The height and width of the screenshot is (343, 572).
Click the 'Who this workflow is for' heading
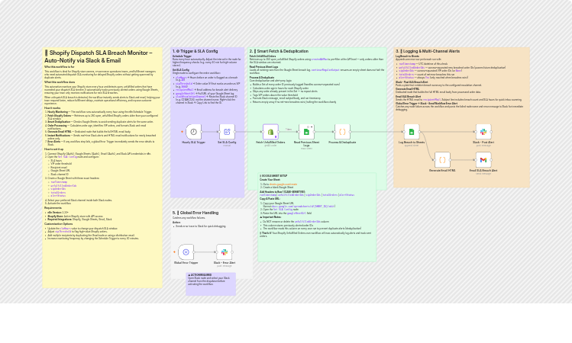59,67
